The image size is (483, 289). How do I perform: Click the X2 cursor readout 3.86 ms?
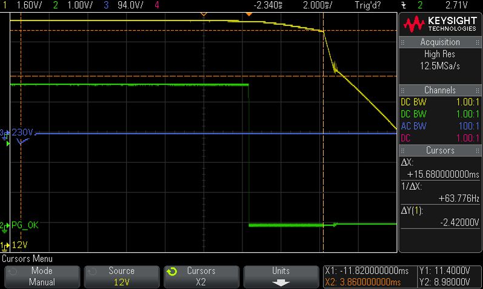[x=362, y=282]
